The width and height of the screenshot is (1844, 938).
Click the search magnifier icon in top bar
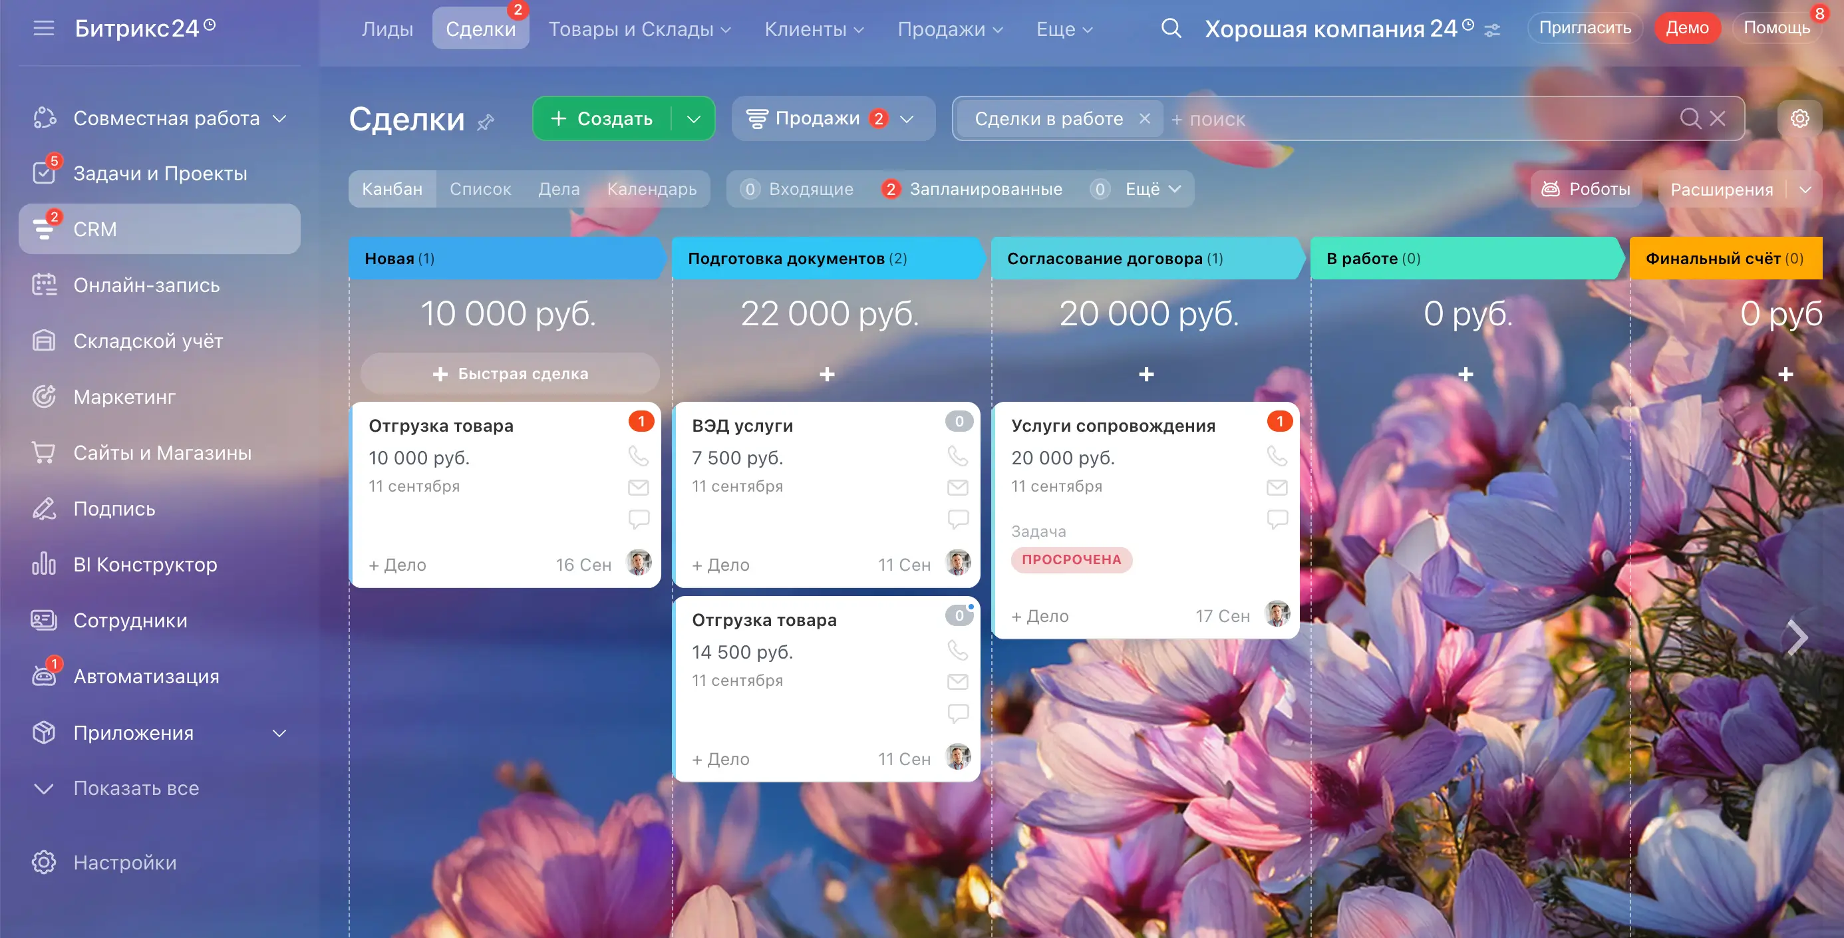coord(1170,29)
